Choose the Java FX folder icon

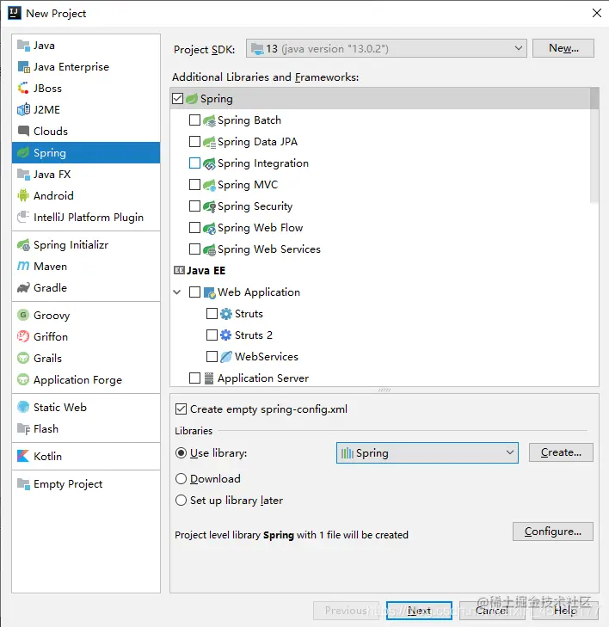23,175
